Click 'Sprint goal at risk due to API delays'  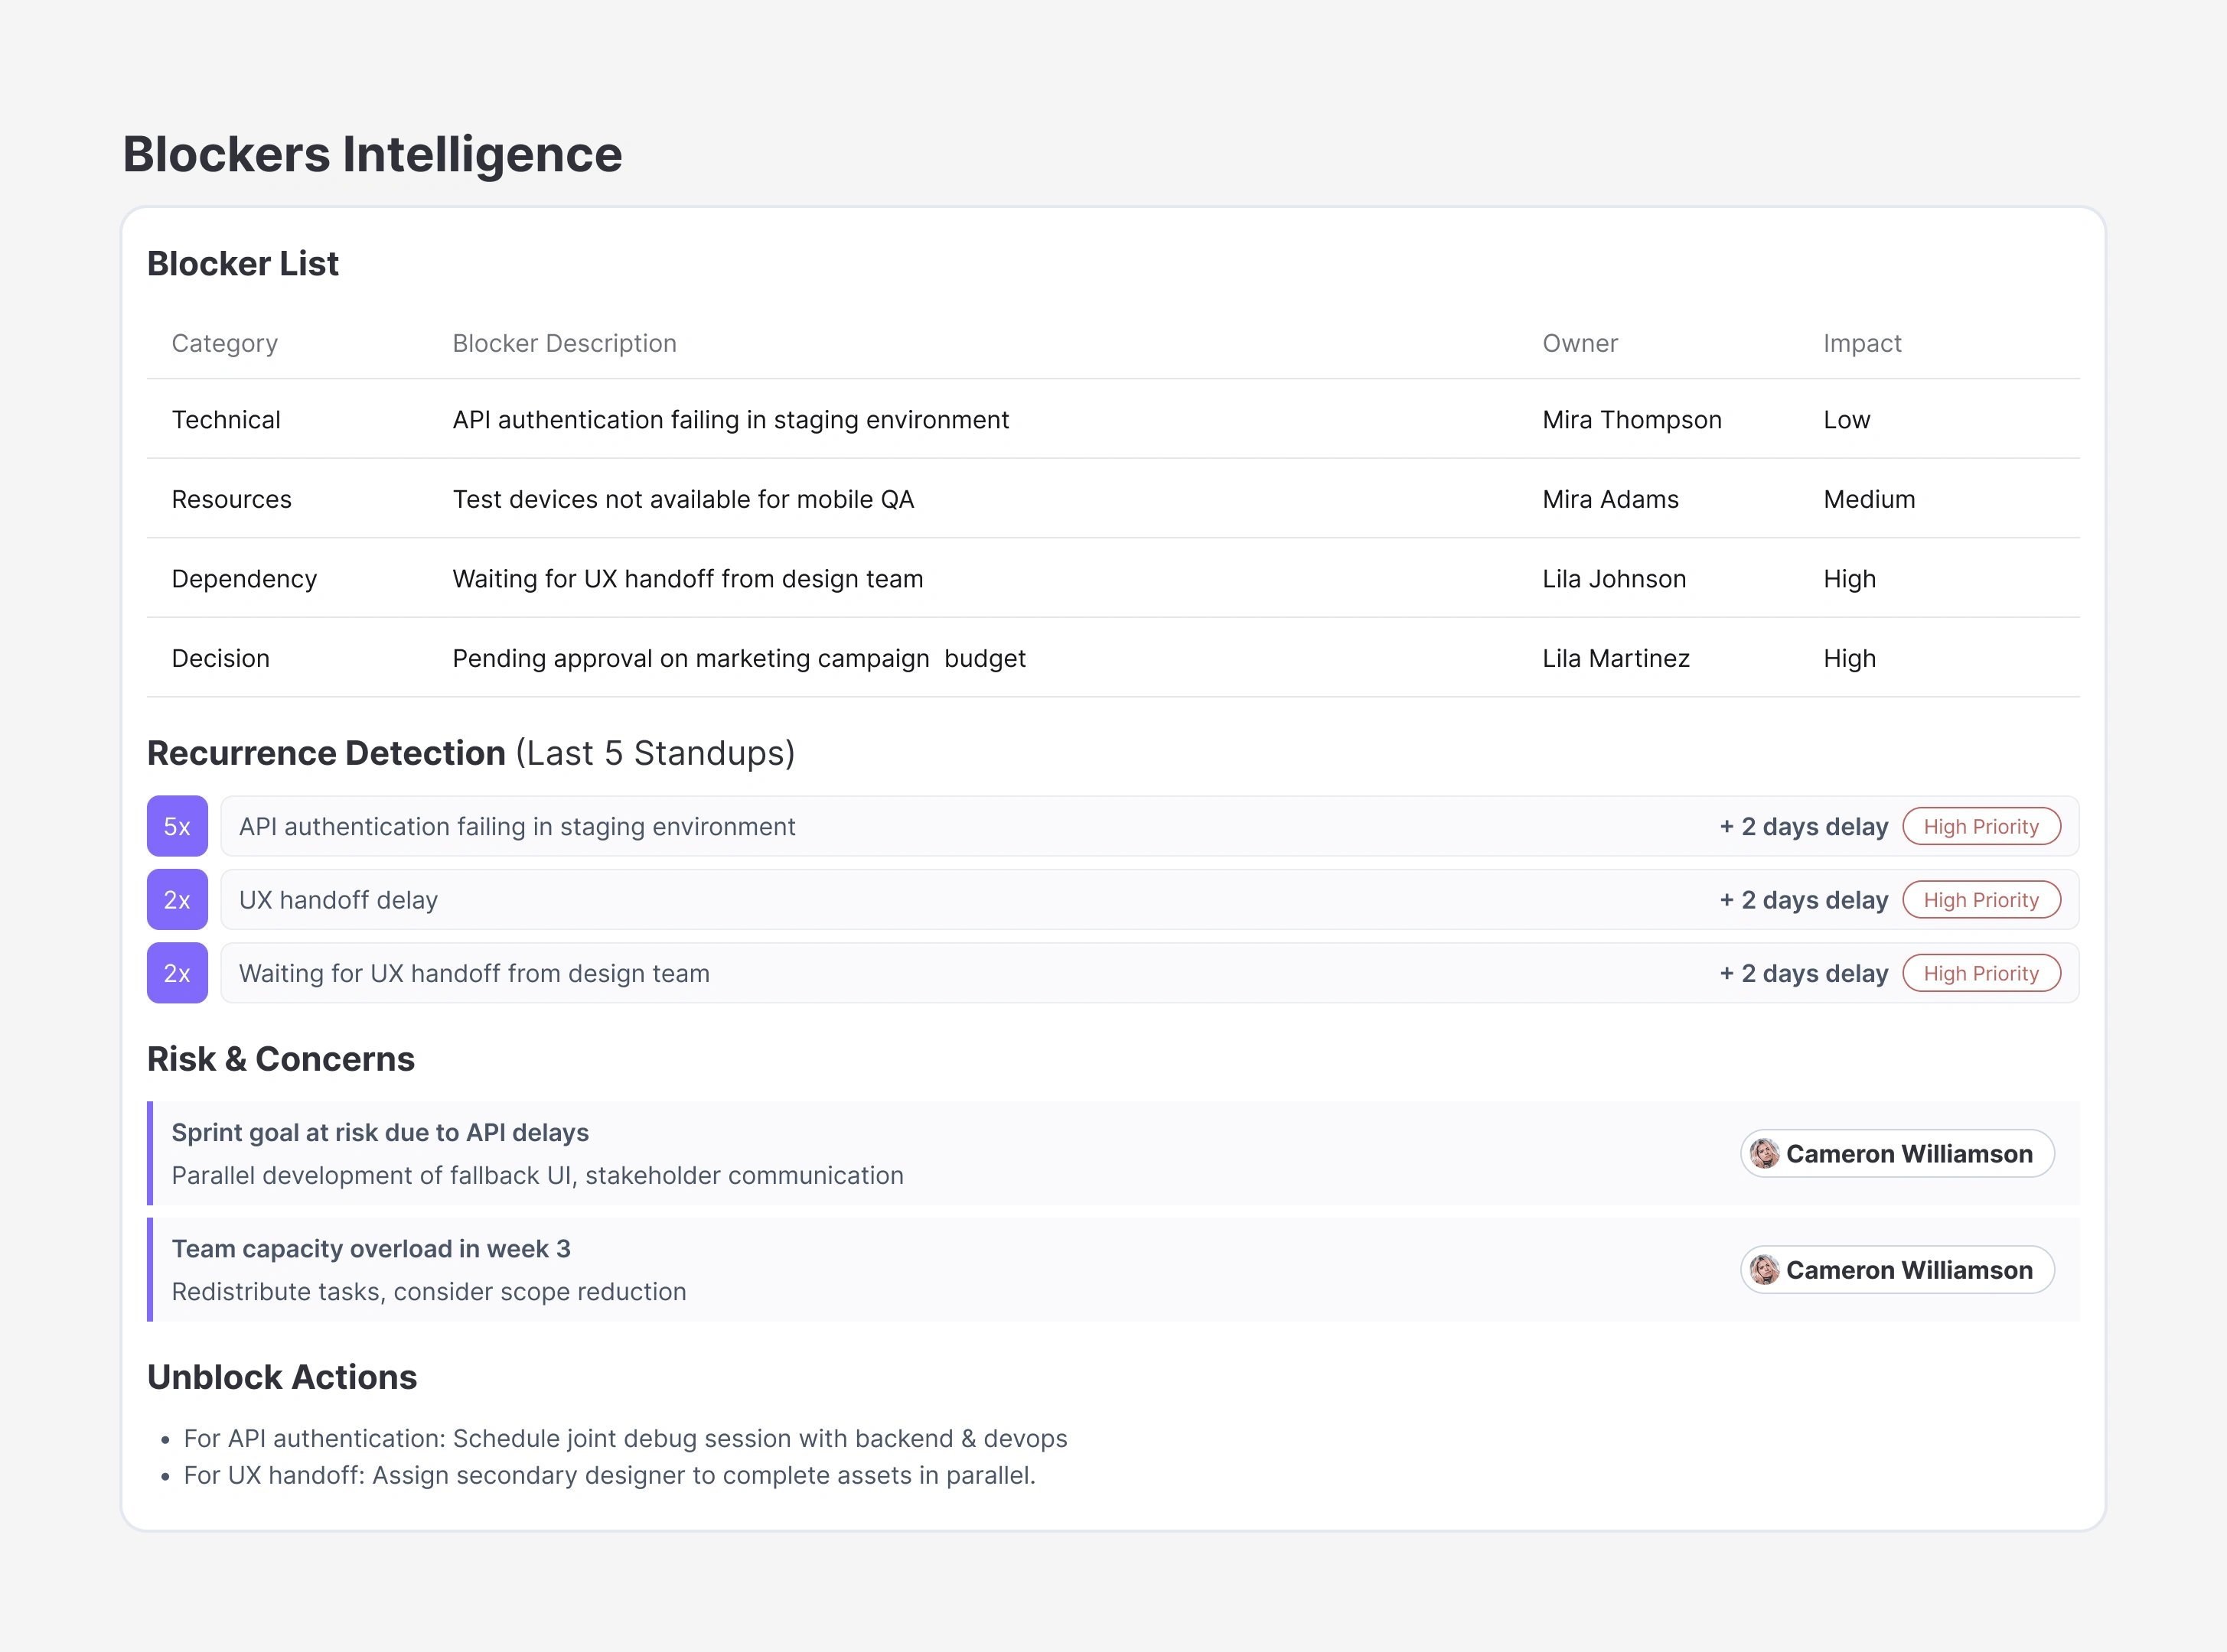(380, 1132)
